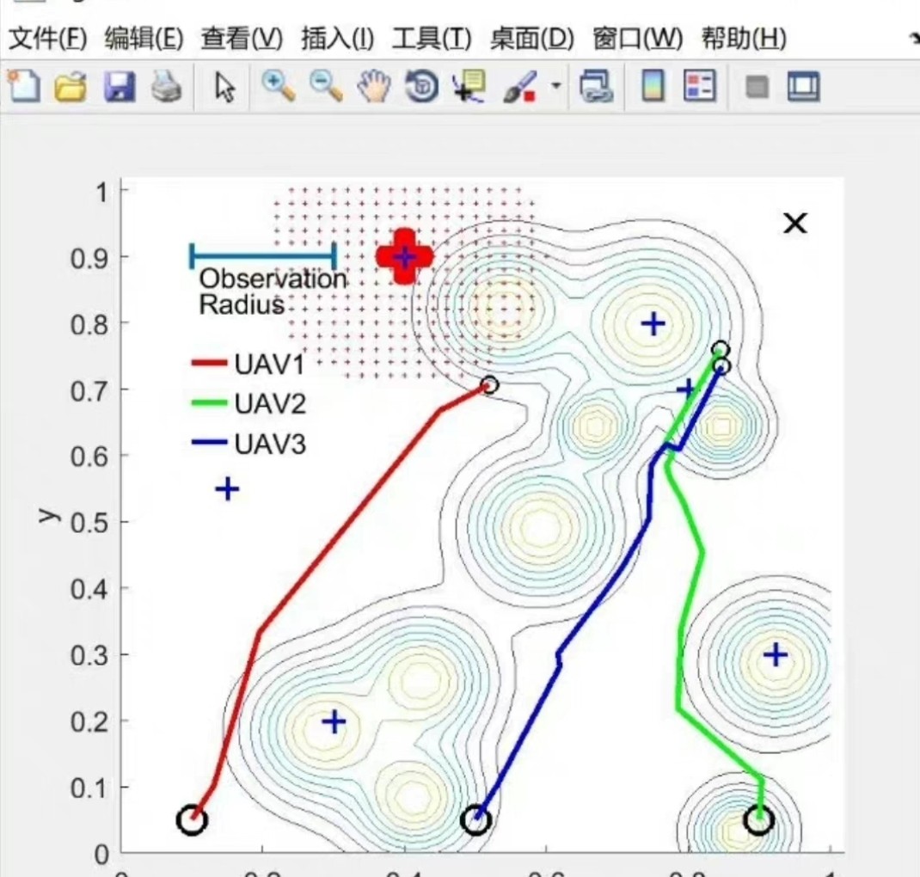The image size is (920, 877).
Task: Open the 工具(T) menu
Action: (x=432, y=39)
